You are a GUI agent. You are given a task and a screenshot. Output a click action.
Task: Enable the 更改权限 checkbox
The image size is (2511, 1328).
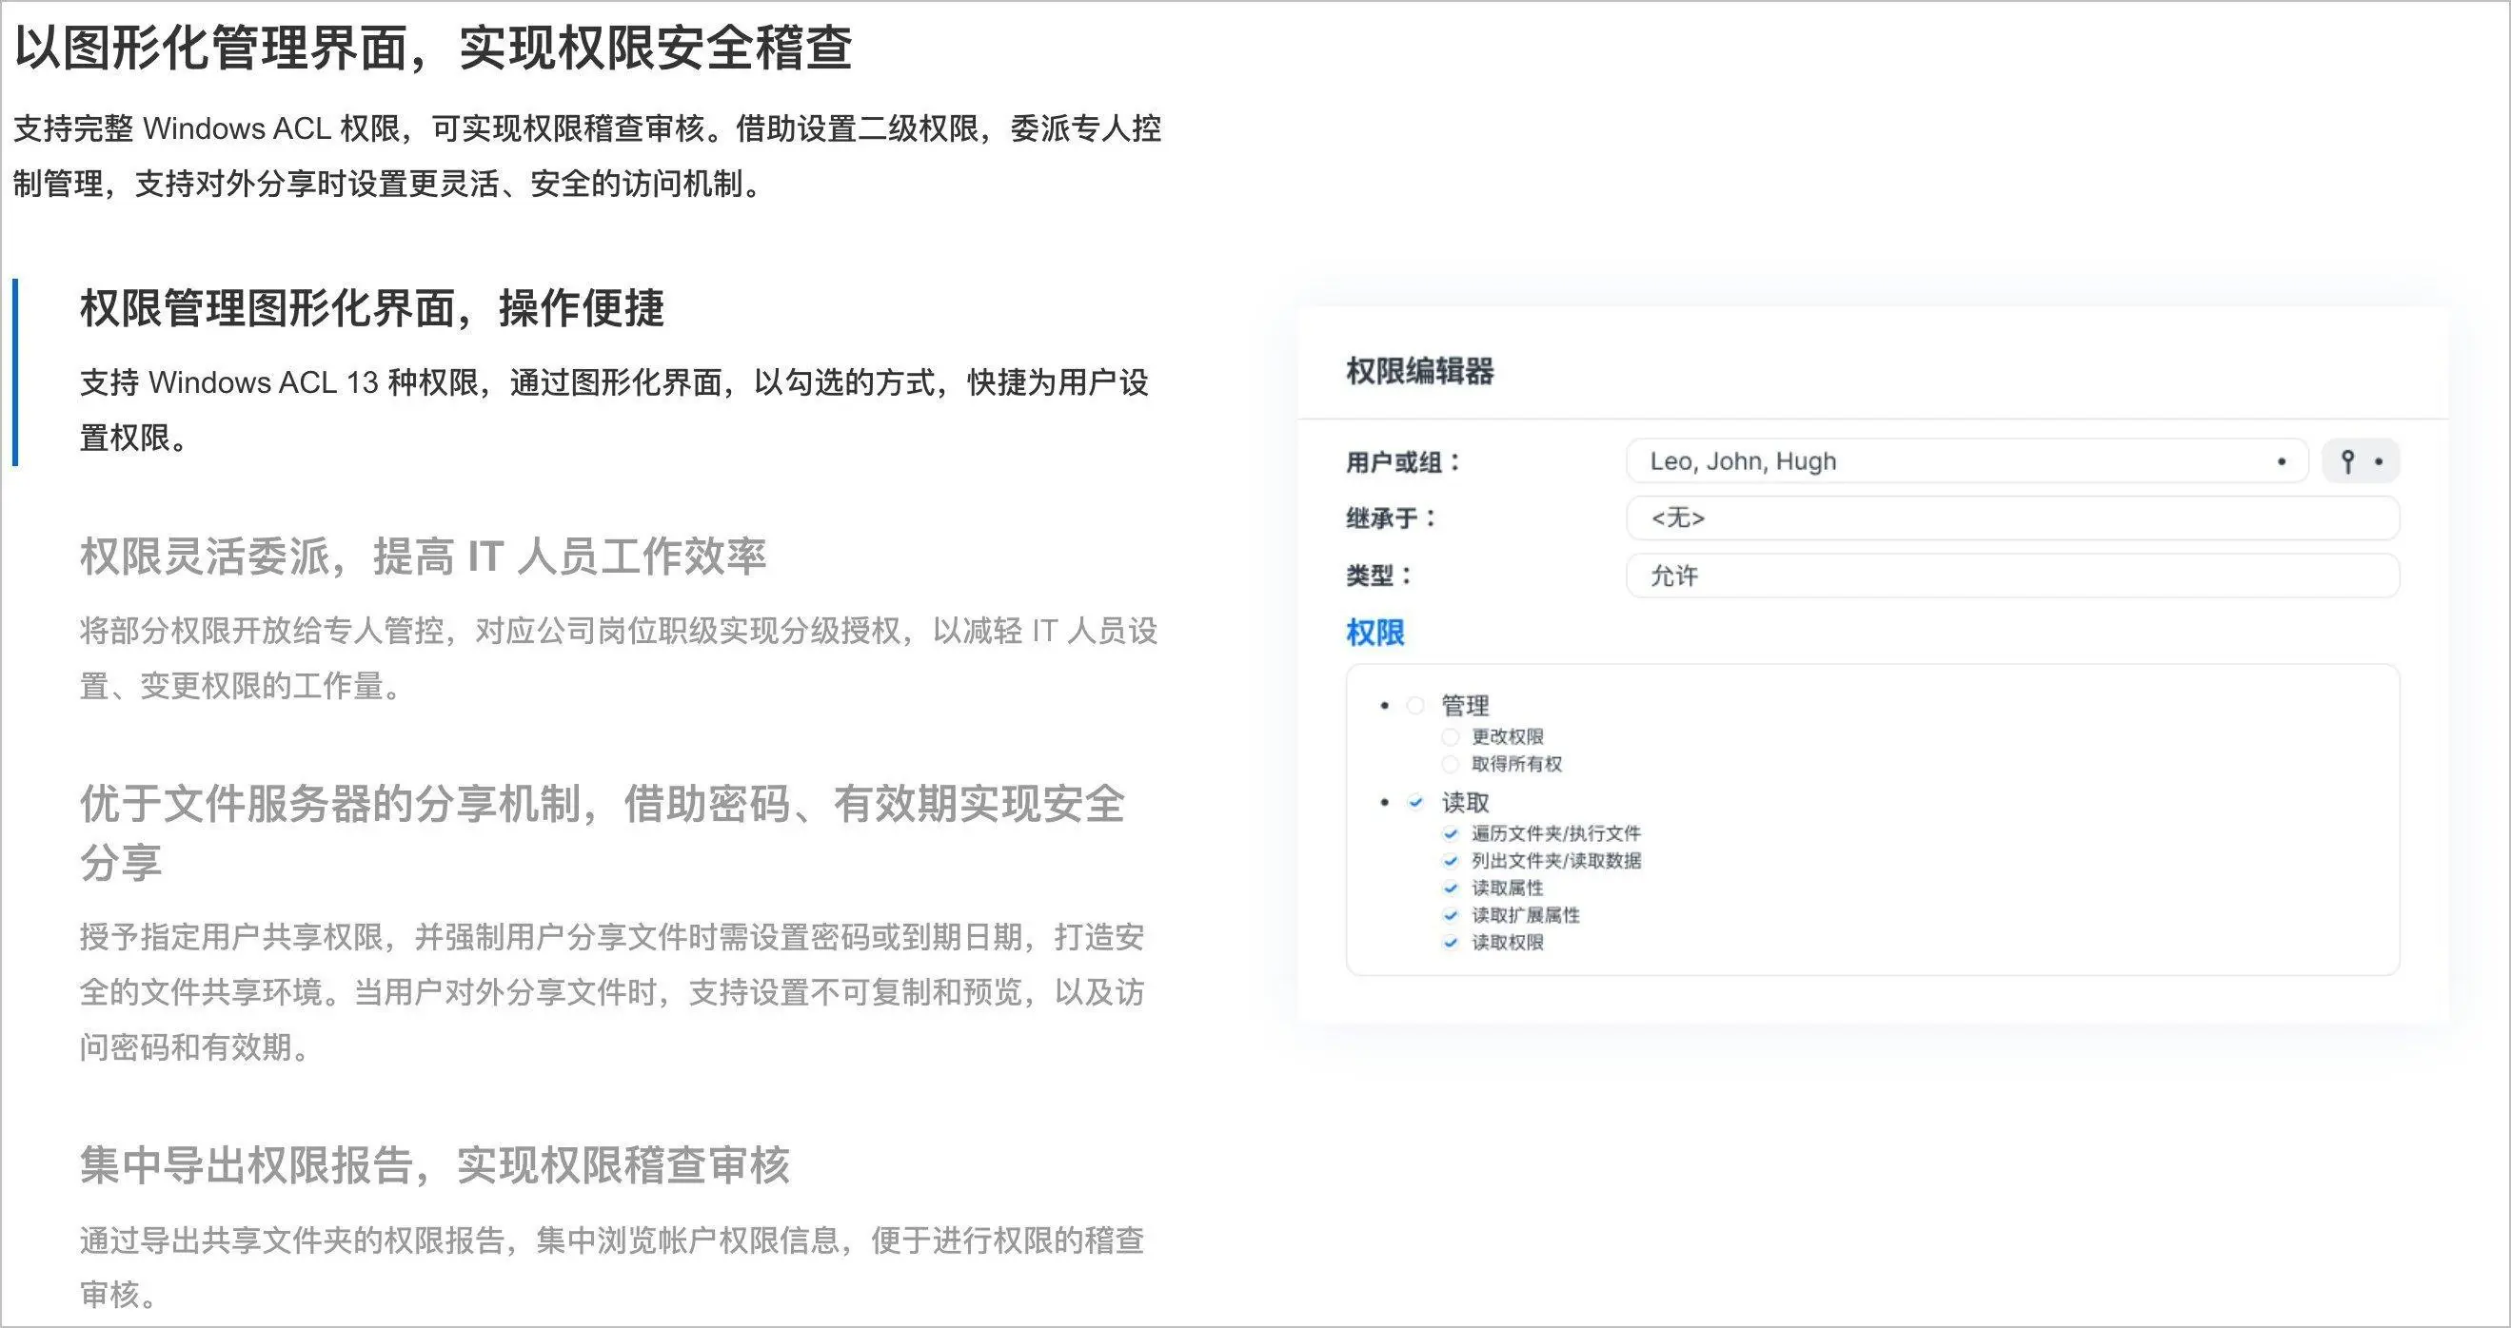1451,736
